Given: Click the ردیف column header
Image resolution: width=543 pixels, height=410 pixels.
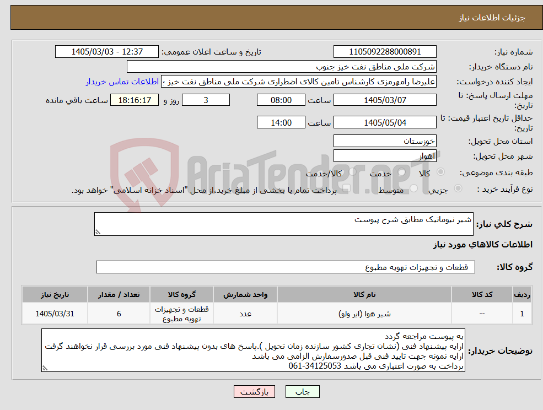Looking at the screenshot, I should (522, 294).
